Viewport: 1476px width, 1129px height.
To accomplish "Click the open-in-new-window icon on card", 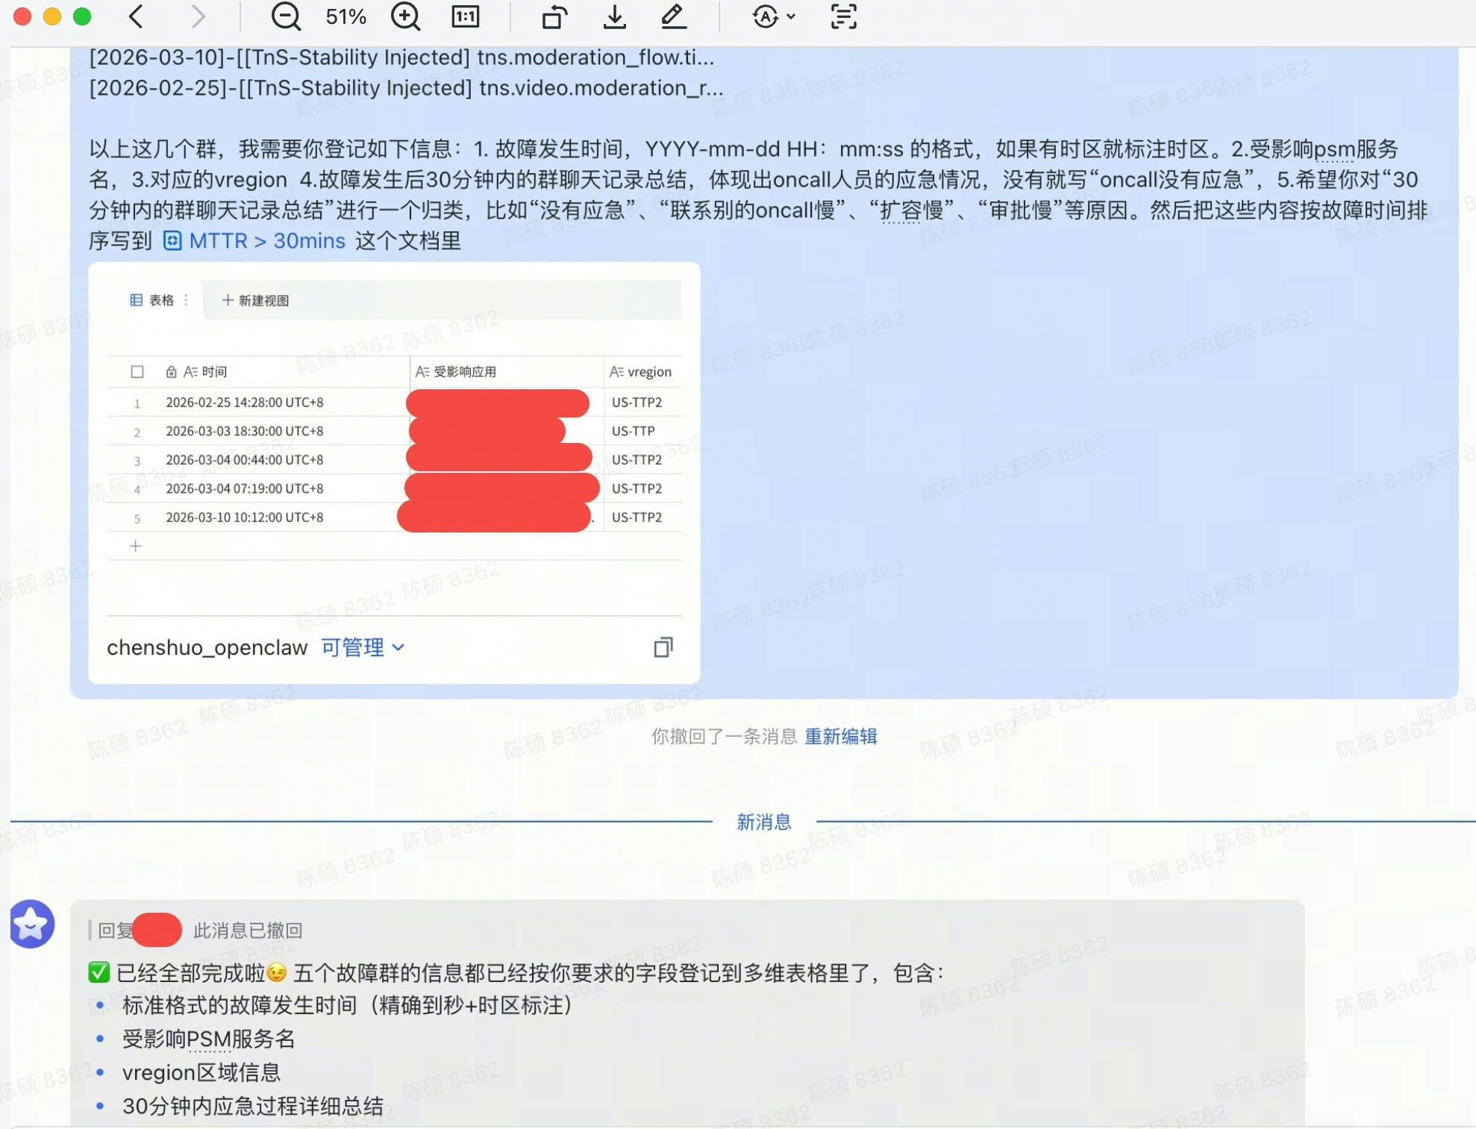I will [663, 647].
